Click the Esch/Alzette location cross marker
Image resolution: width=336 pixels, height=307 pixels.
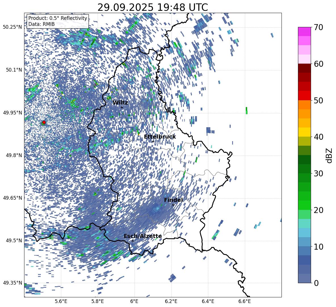coord(133,241)
